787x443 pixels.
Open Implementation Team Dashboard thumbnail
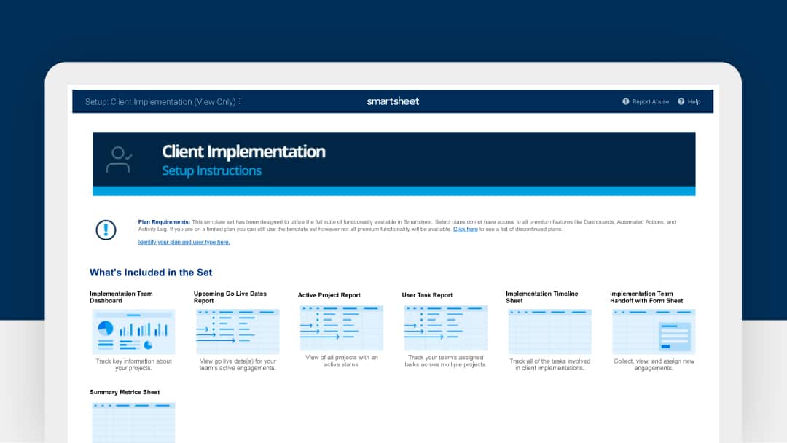point(133,332)
